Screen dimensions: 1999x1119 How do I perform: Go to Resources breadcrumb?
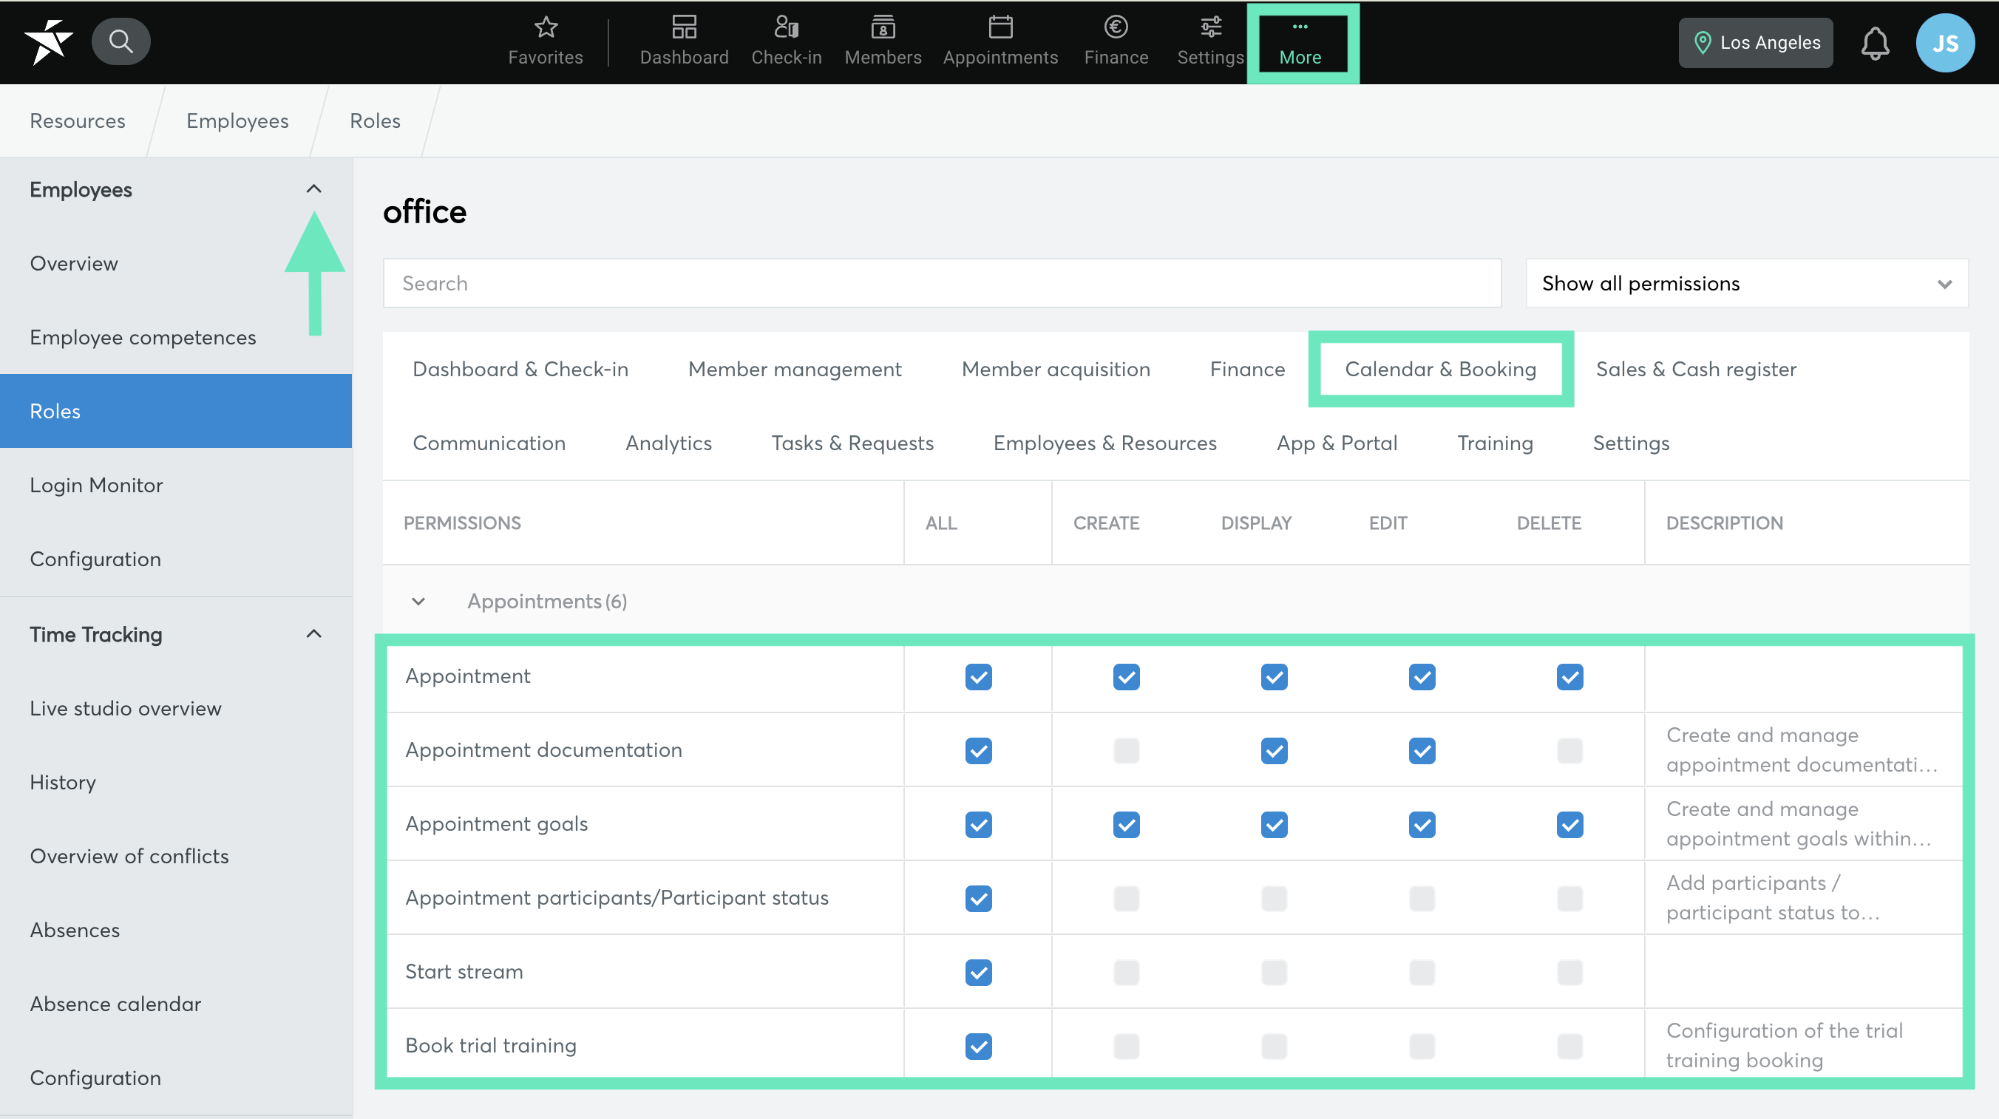point(77,121)
